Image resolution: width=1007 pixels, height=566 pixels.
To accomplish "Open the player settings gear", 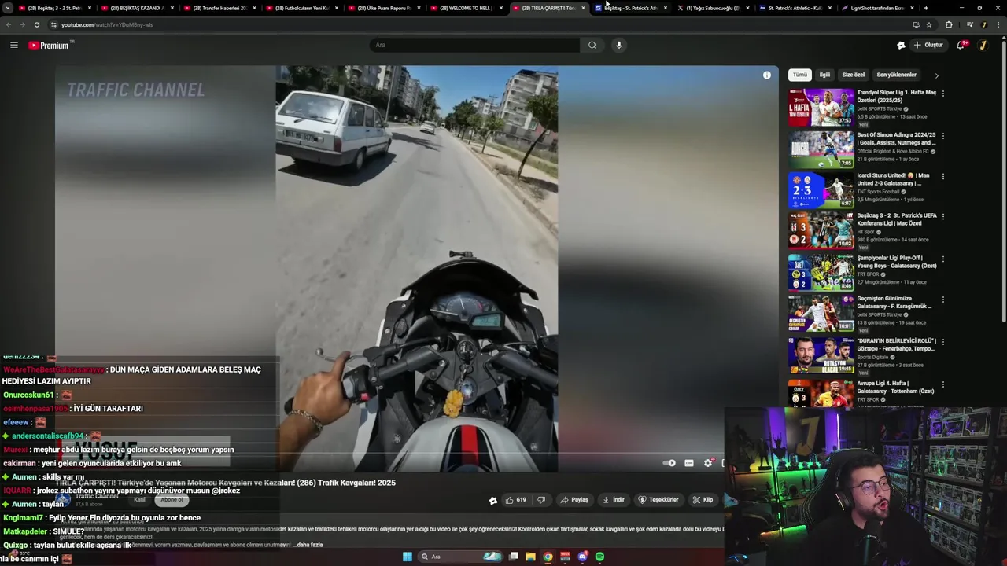I will coord(708,463).
